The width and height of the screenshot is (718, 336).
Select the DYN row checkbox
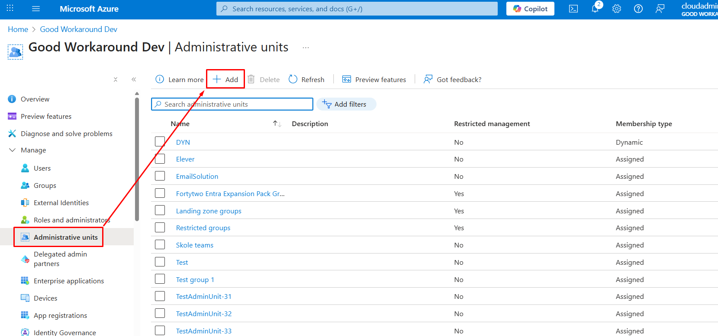pyautogui.click(x=160, y=142)
